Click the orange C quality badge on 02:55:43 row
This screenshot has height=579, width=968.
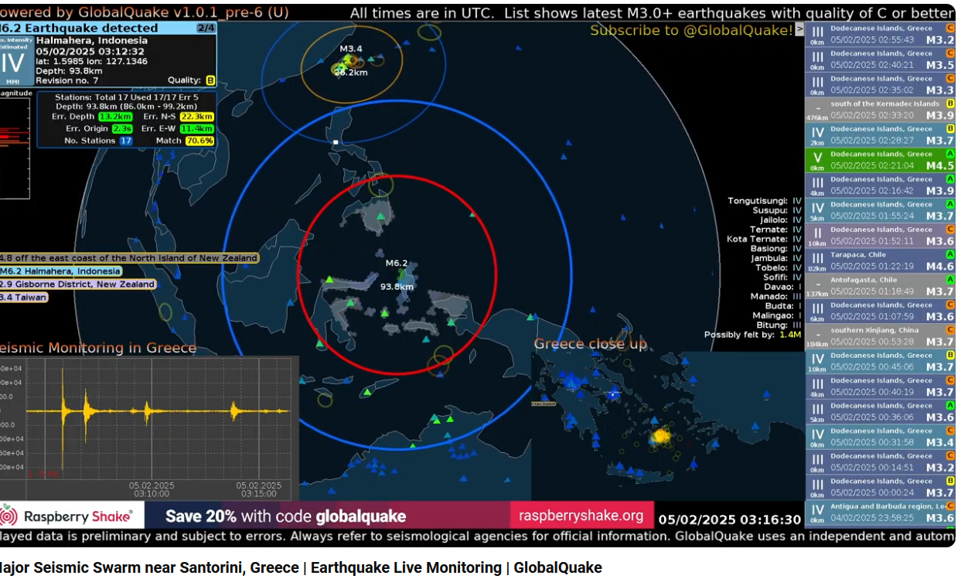click(x=950, y=28)
